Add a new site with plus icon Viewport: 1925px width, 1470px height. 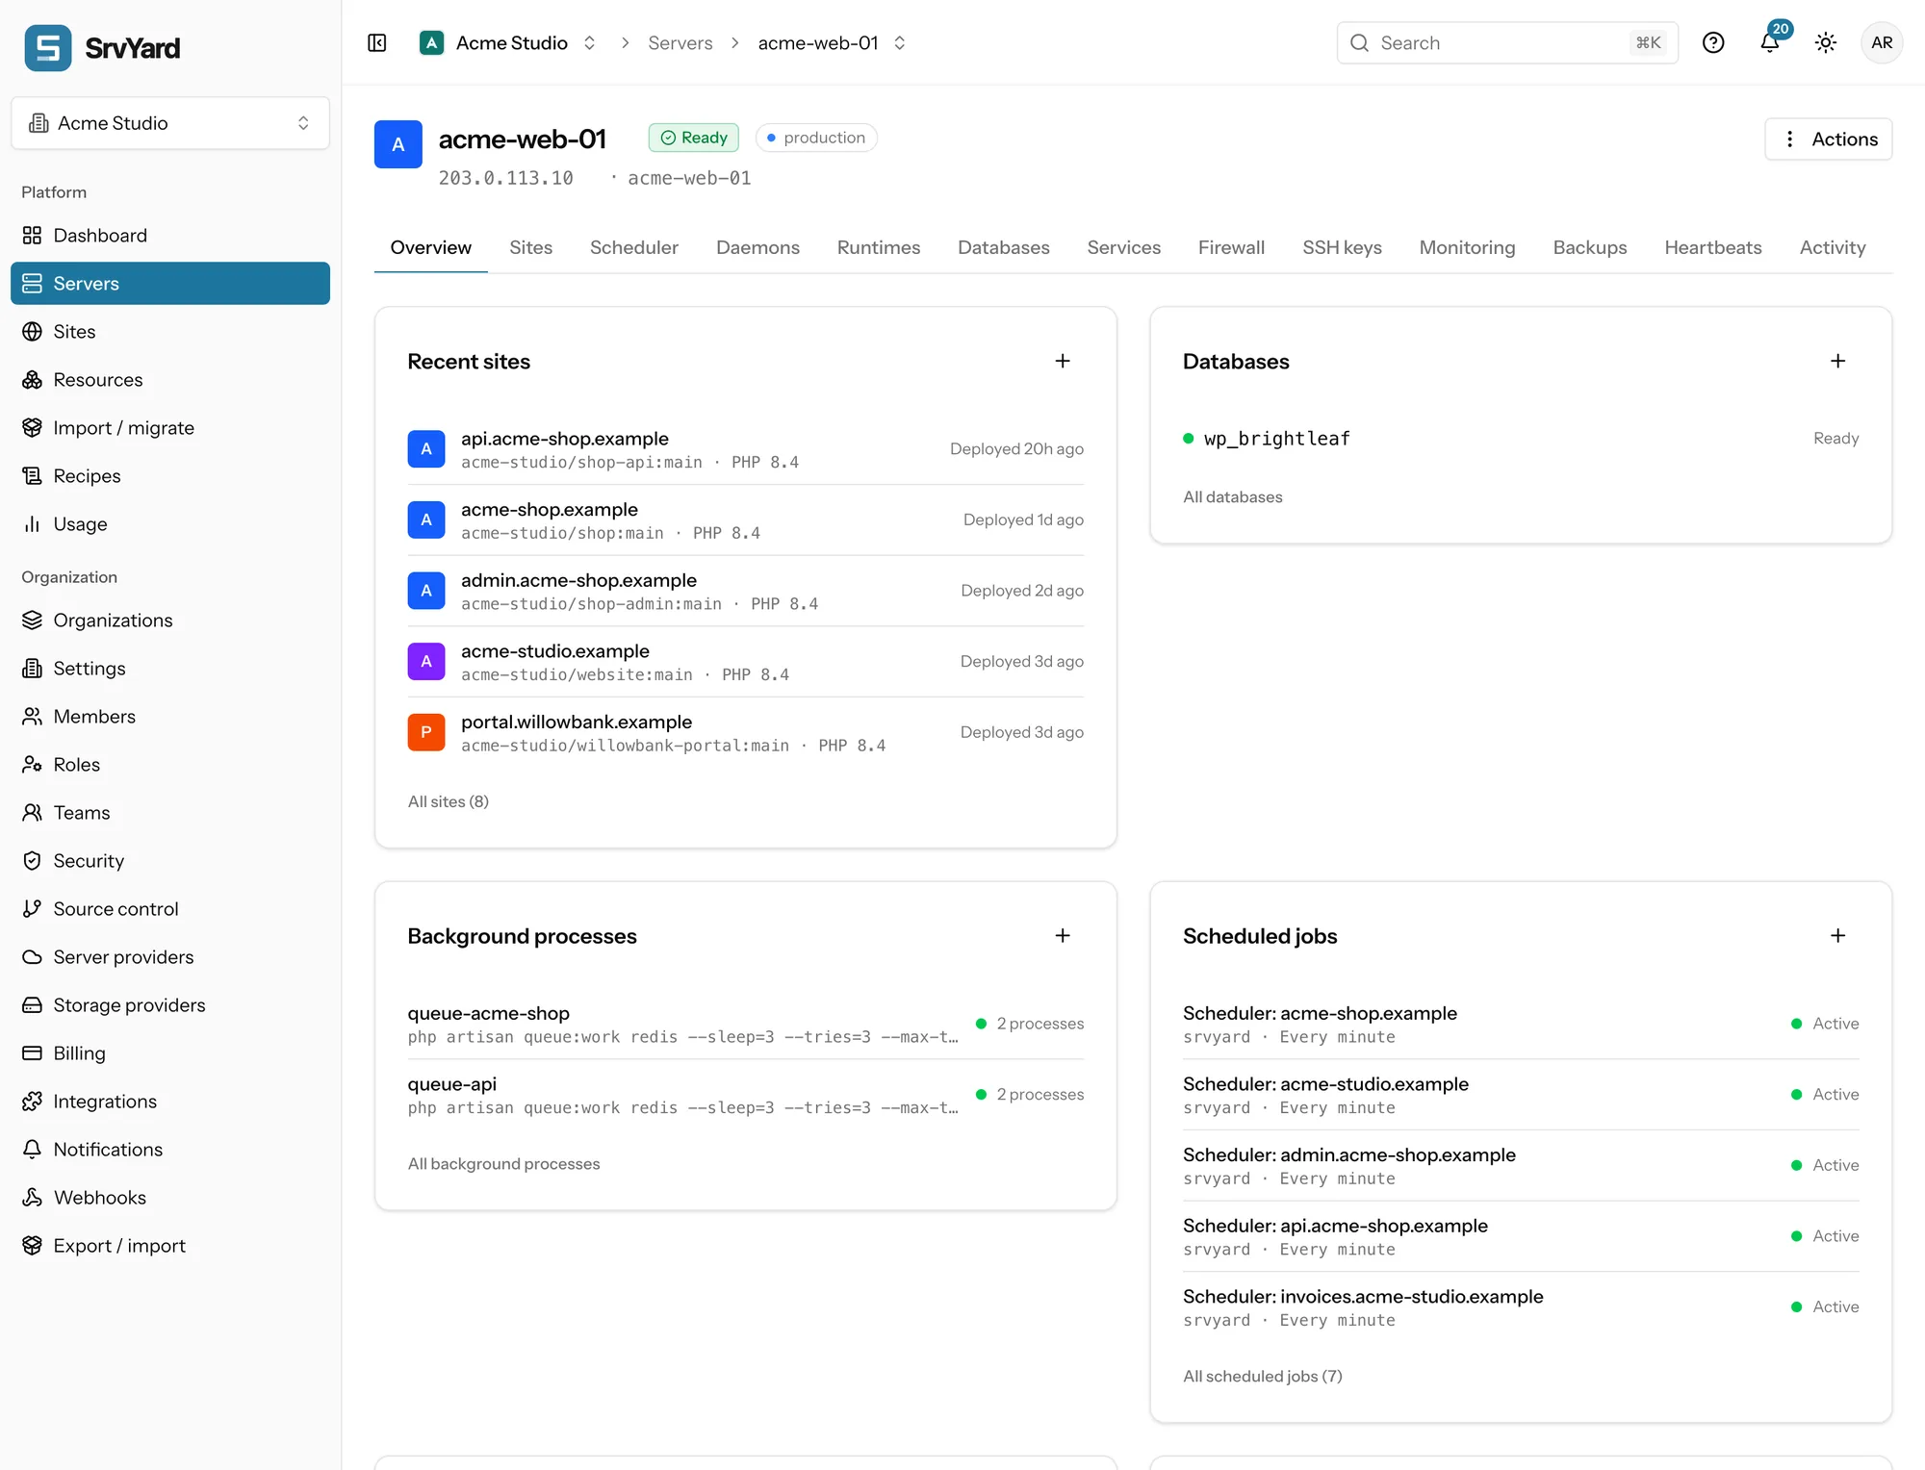[x=1063, y=362]
